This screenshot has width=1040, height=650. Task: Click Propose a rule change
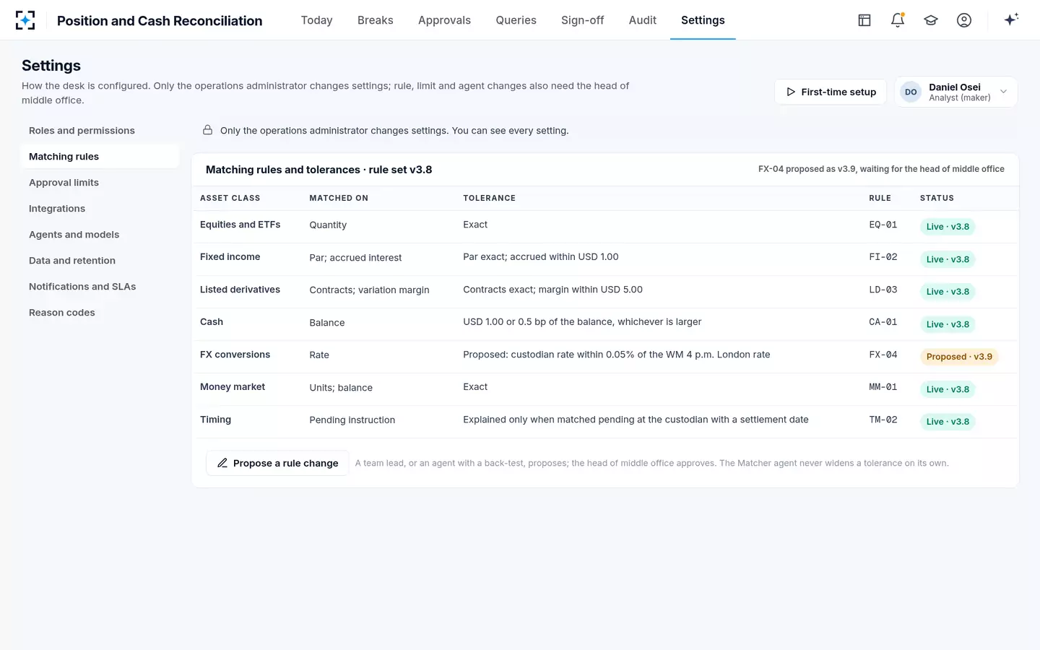pyautogui.click(x=277, y=463)
